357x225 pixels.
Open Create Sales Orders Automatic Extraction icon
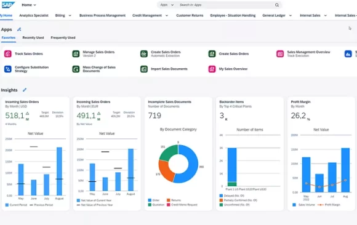point(144,54)
